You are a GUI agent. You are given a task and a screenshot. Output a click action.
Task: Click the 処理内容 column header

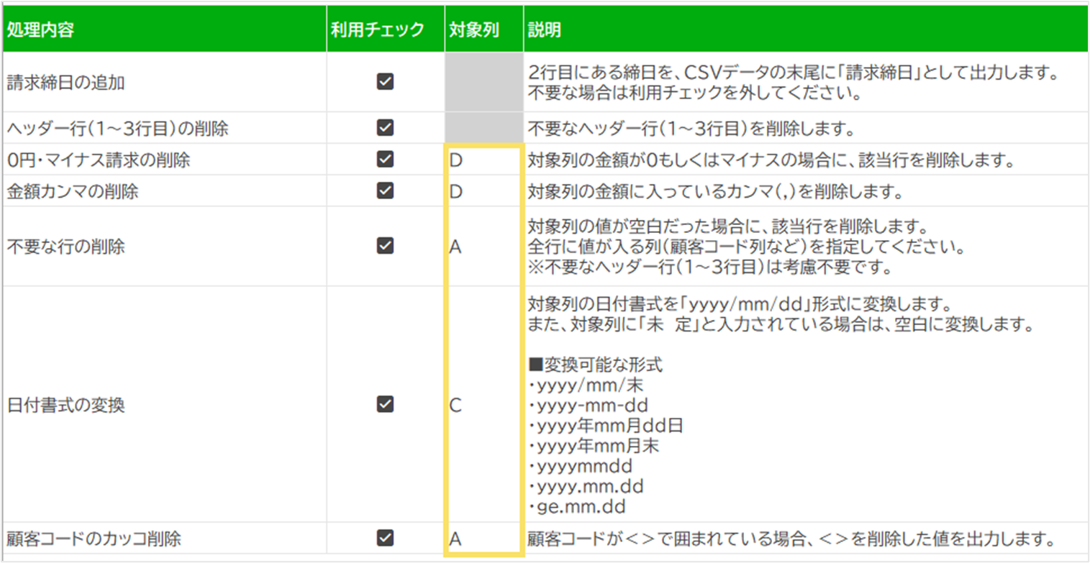tap(164, 30)
